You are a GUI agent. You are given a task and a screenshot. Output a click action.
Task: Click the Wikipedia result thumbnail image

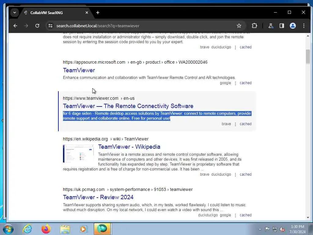coord(79,154)
